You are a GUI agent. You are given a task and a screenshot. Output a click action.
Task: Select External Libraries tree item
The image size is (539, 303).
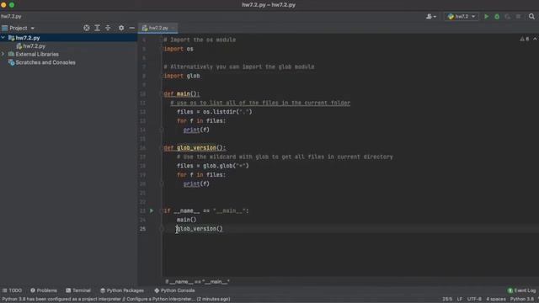37,54
